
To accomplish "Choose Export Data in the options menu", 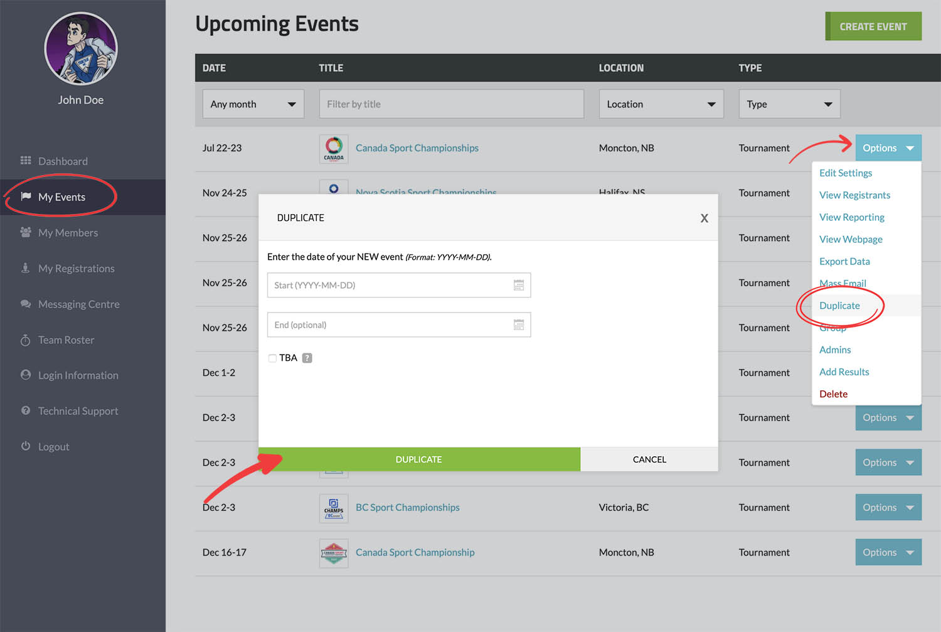I will click(x=844, y=262).
